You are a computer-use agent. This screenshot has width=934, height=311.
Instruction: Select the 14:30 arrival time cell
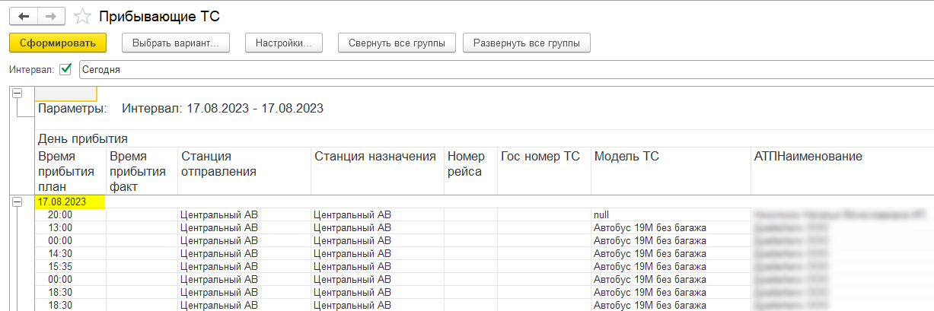coord(59,253)
